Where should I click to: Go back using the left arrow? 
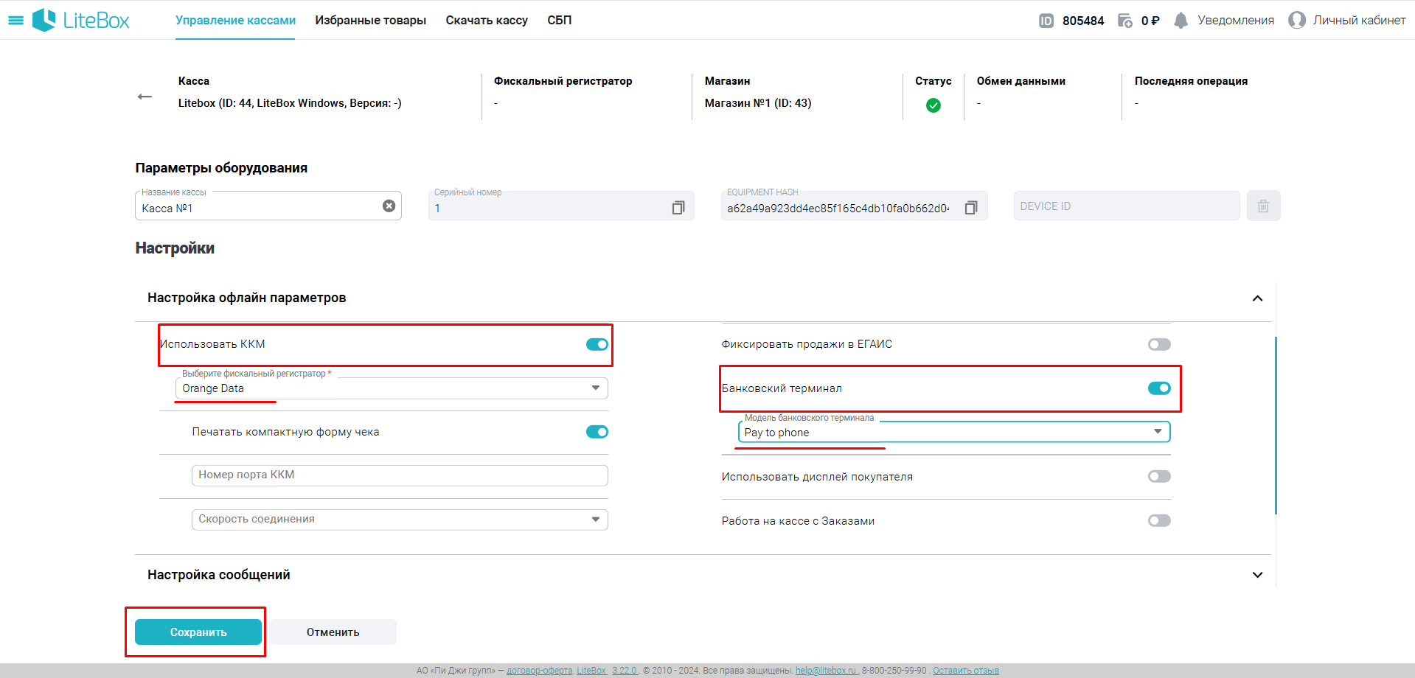point(145,97)
